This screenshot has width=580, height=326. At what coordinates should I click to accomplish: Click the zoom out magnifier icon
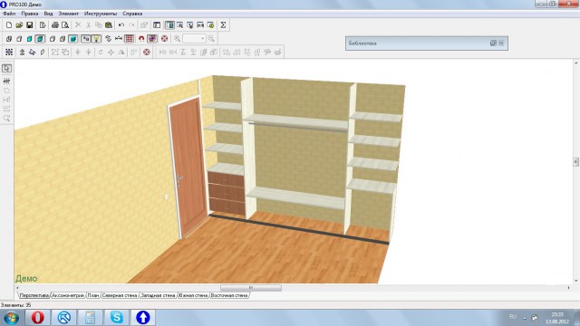[x=211, y=38]
